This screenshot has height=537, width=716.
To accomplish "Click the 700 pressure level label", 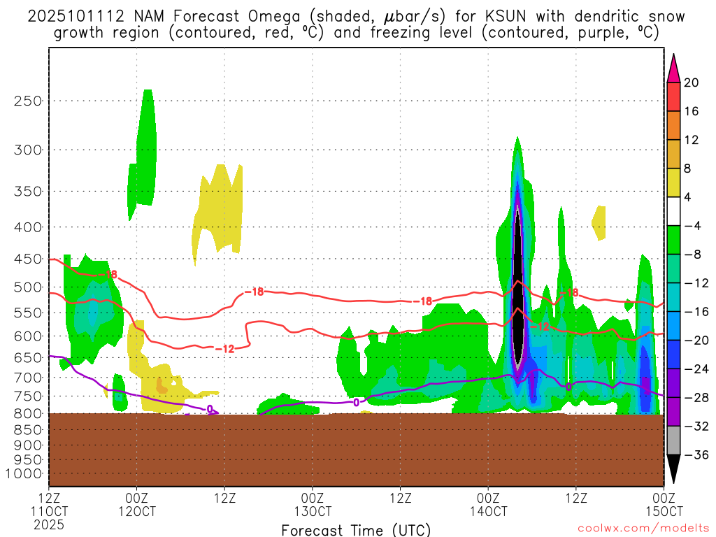I will tap(28, 378).
